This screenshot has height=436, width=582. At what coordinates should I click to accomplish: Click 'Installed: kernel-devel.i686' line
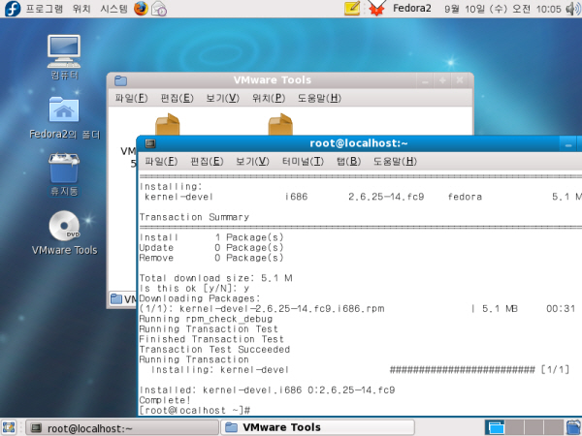[x=268, y=390]
